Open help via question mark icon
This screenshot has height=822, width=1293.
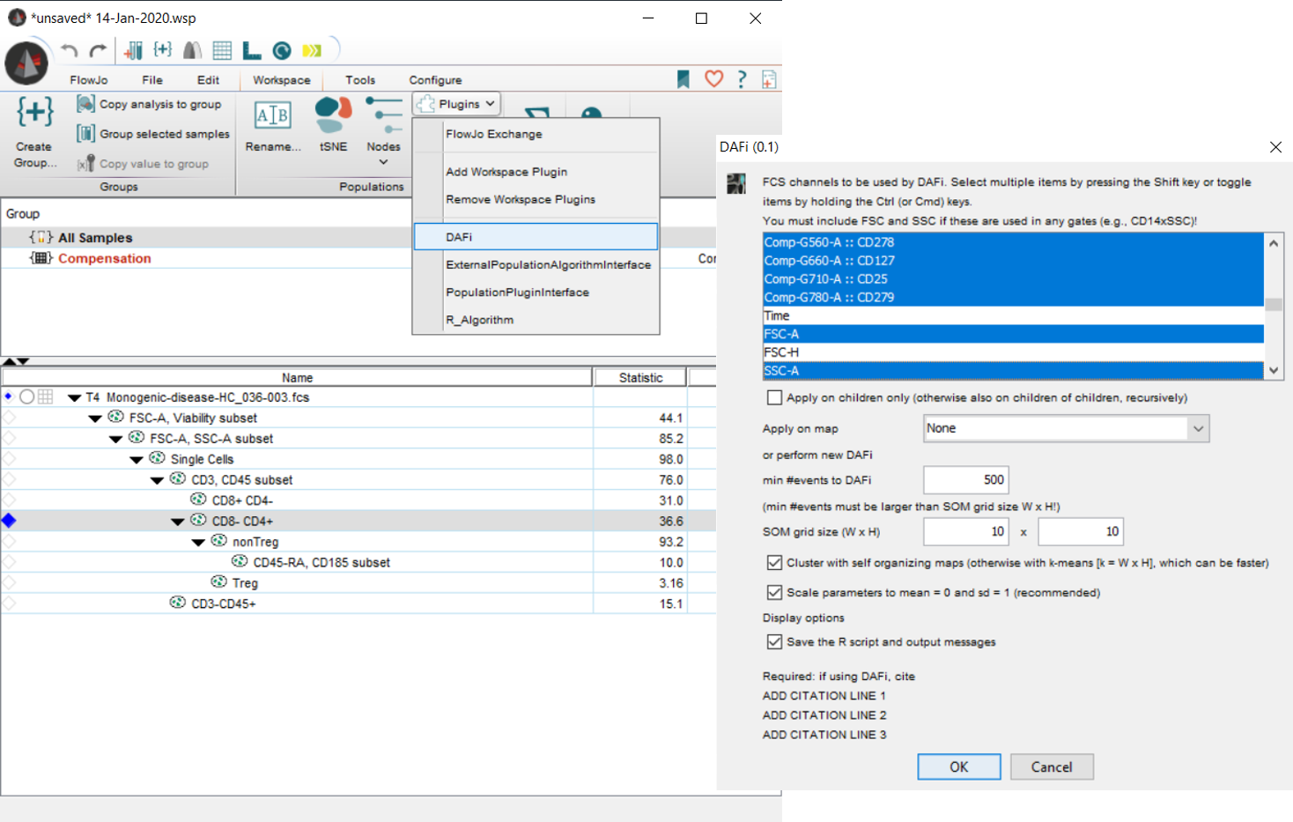pos(742,79)
